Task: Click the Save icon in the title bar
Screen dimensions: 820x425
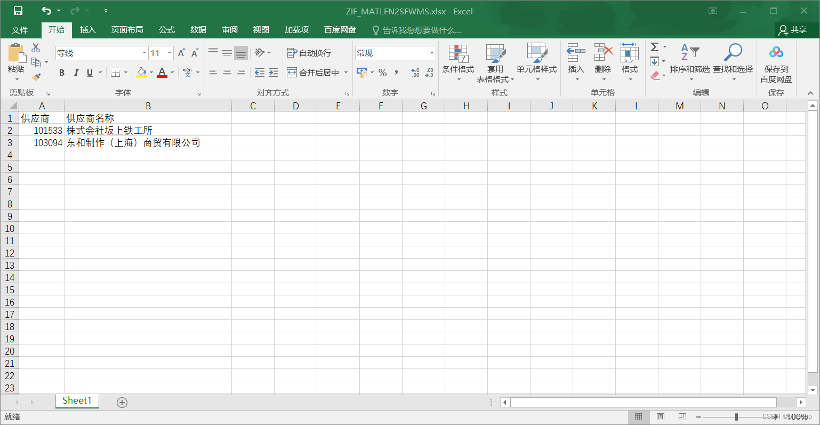Action: [18, 11]
